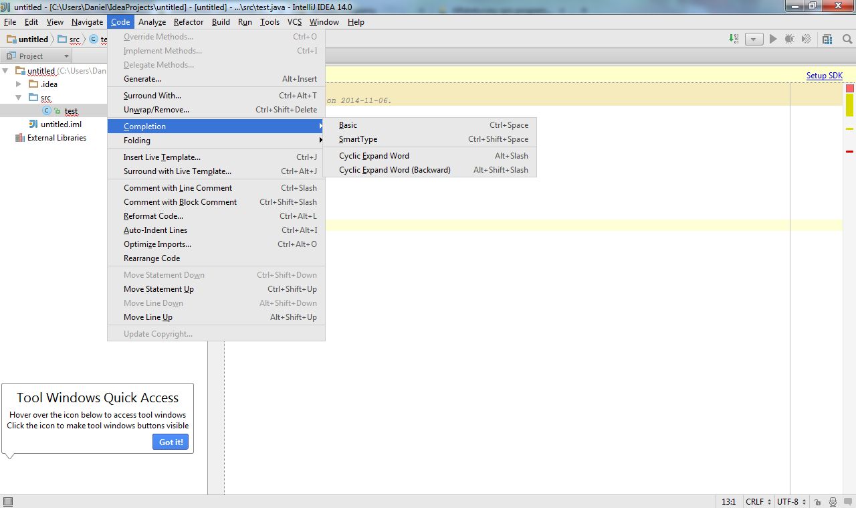Open the Refactor menu

[x=189, y=22]
